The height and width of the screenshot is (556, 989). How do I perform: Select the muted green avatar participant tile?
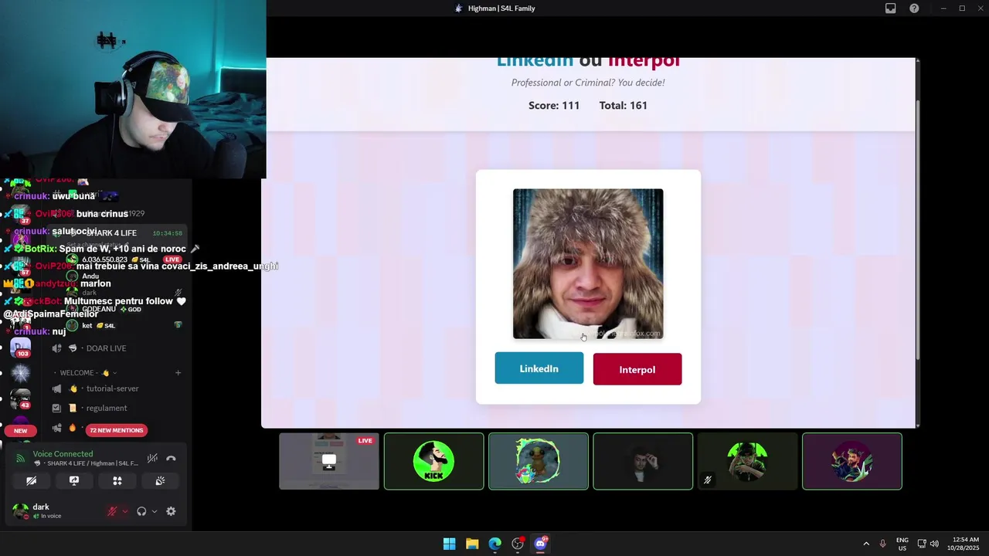point(747,461)
